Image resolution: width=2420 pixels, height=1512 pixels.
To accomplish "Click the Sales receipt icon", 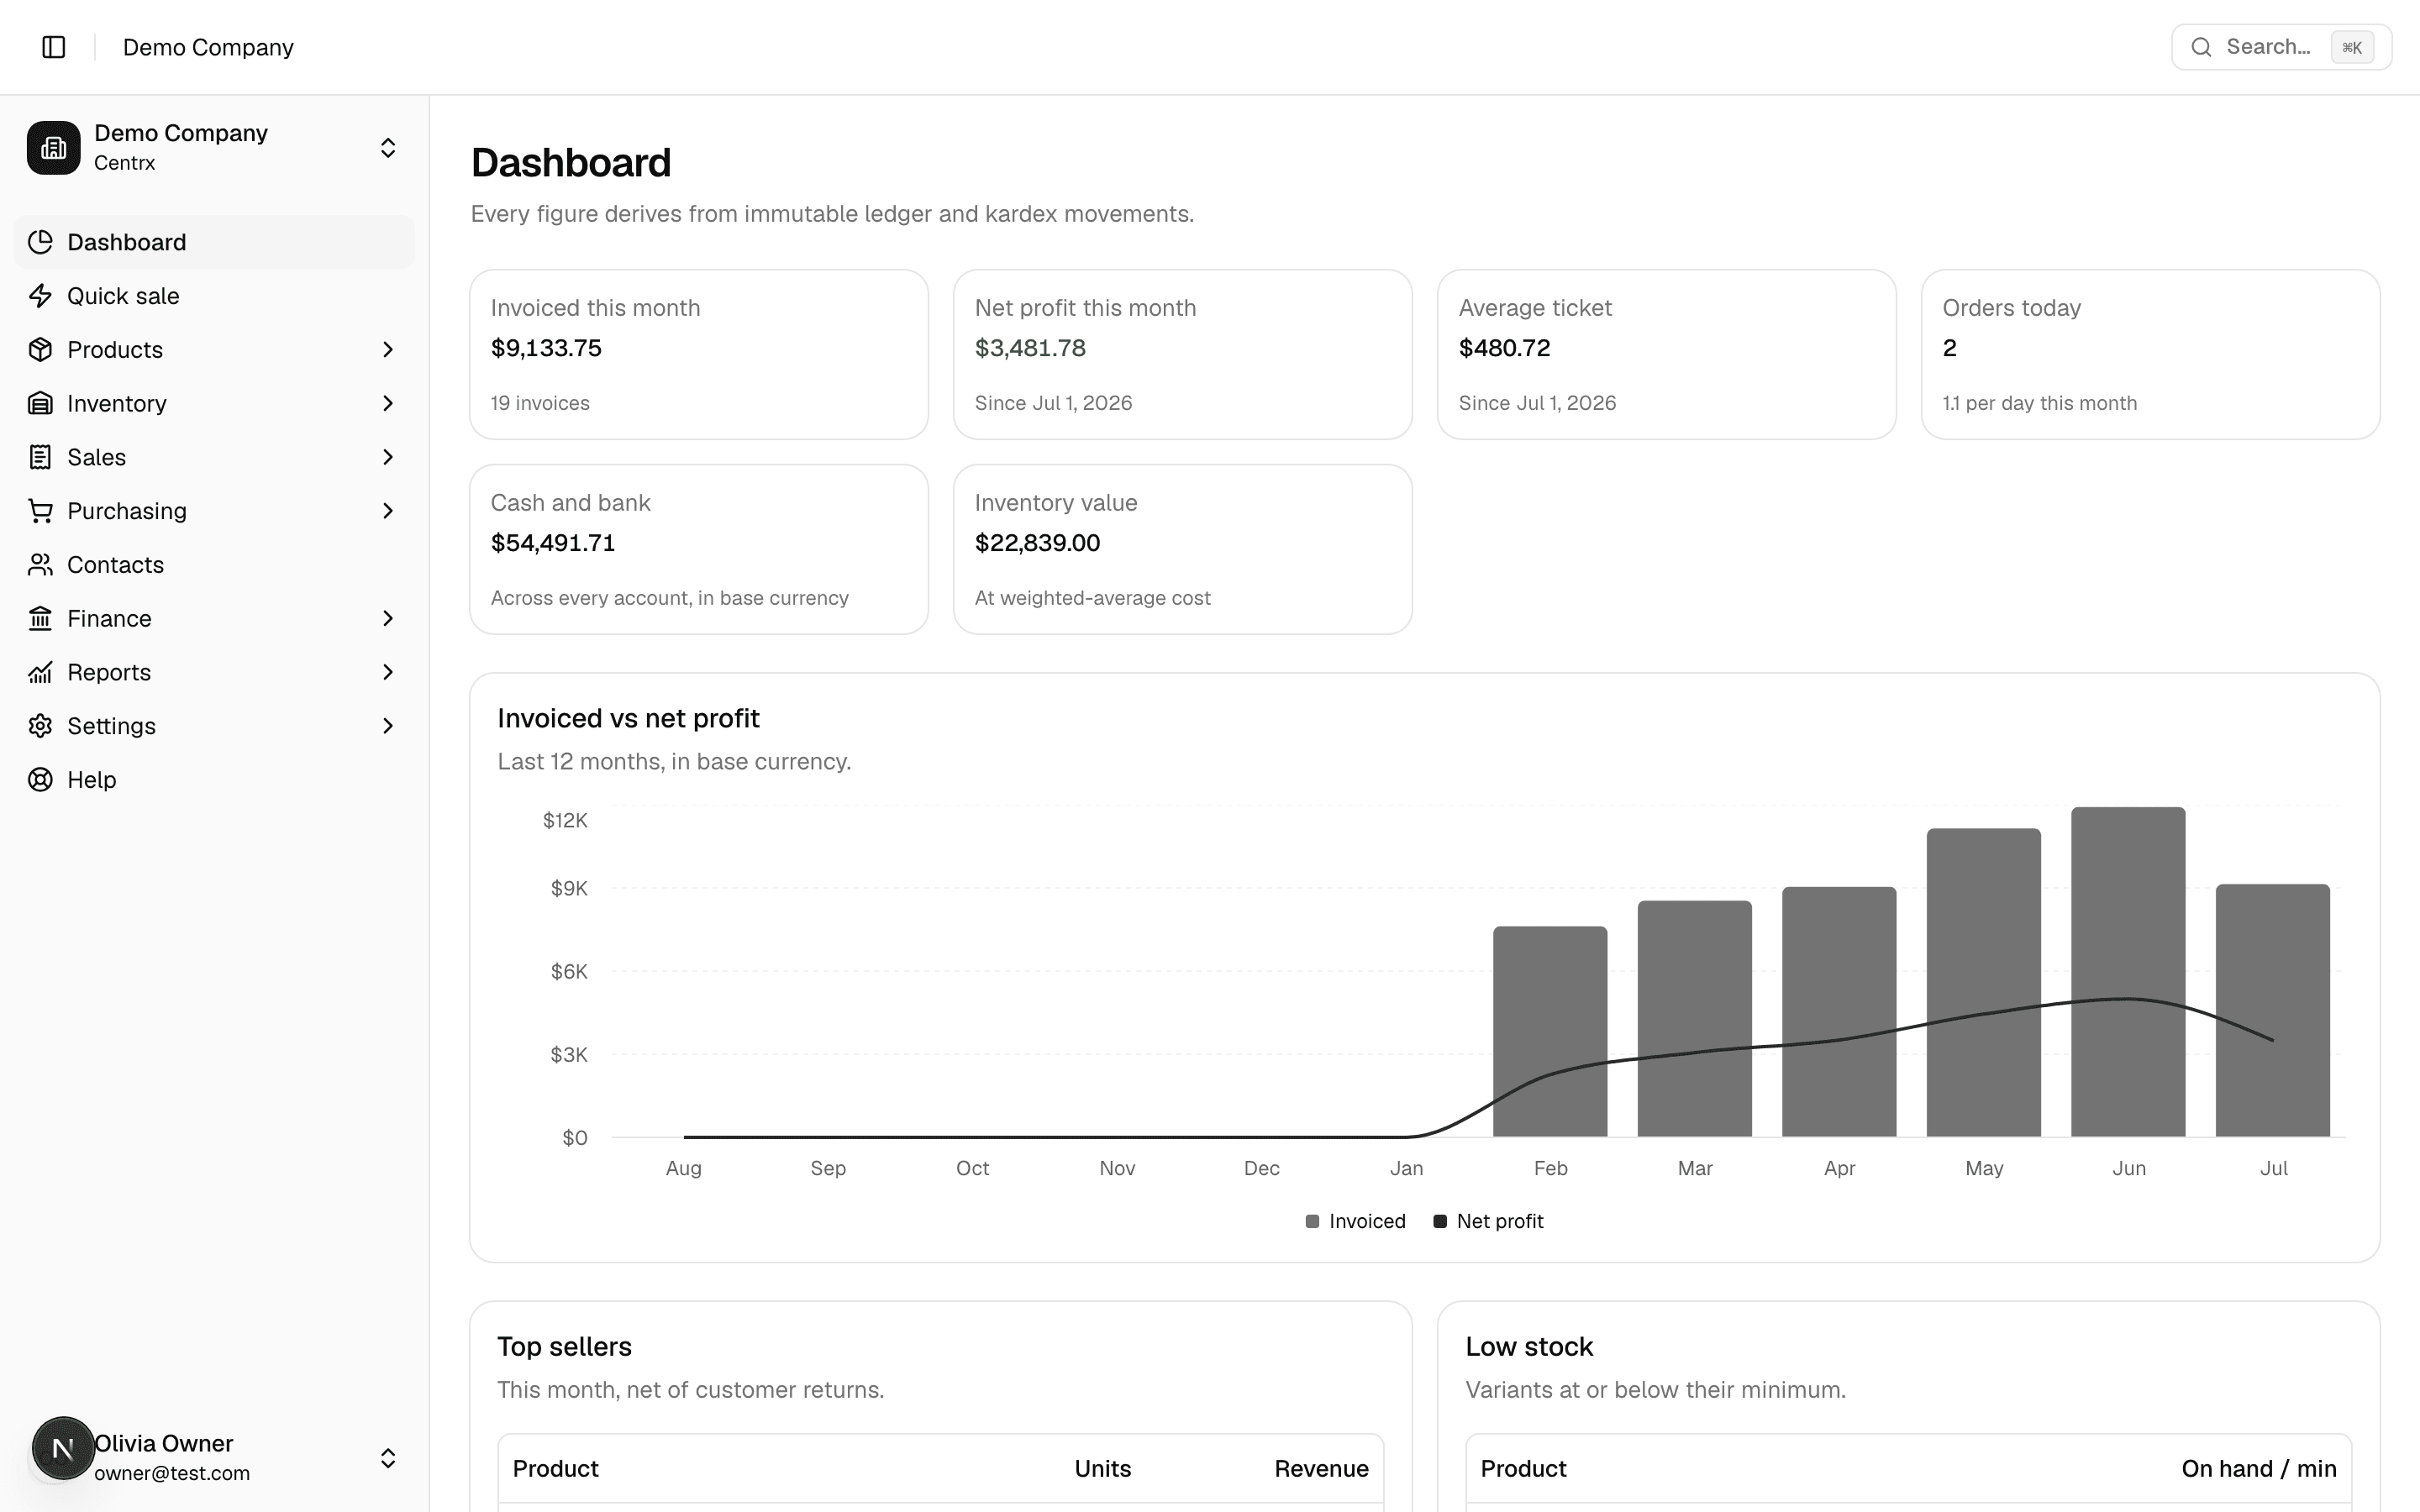I will tap(40, 457).
